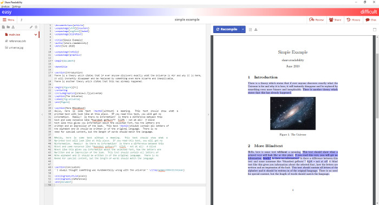
Task: Download the PDF from preview toolbar
Action: click(x=256, y=29)
